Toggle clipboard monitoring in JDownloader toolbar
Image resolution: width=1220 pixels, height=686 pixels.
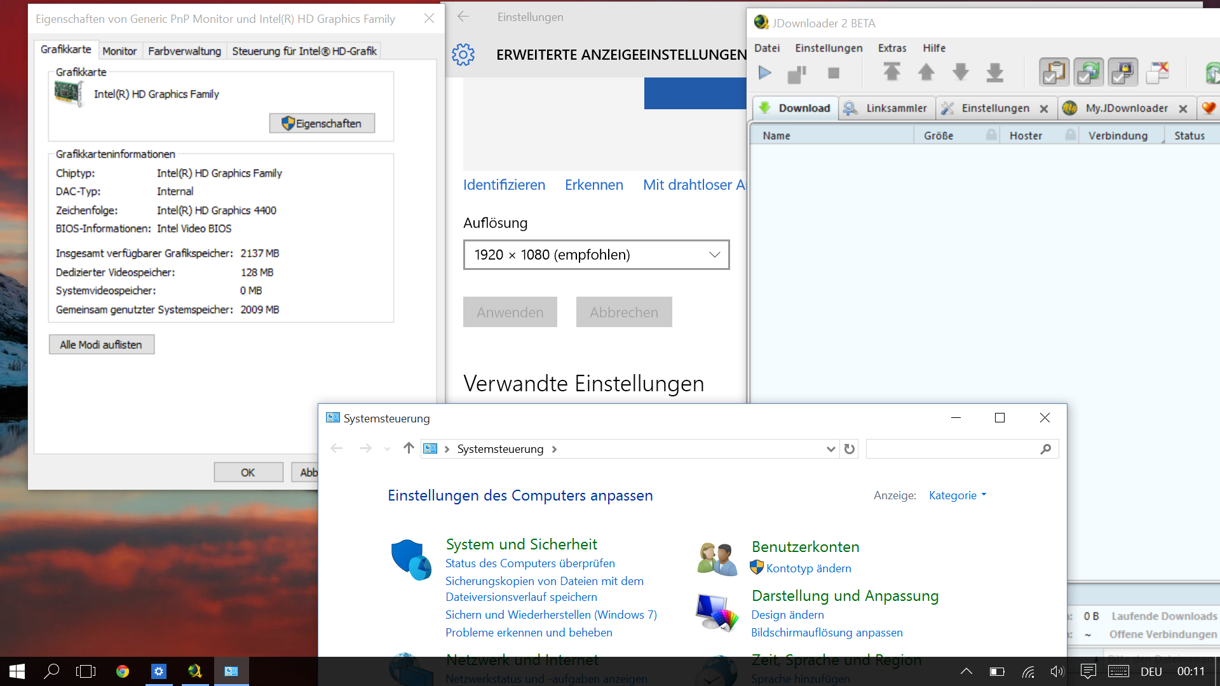pyautogui.click(x=1054, y=72)
